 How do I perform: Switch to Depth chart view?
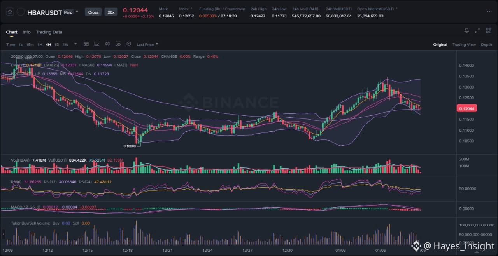(x=486, y=44)
